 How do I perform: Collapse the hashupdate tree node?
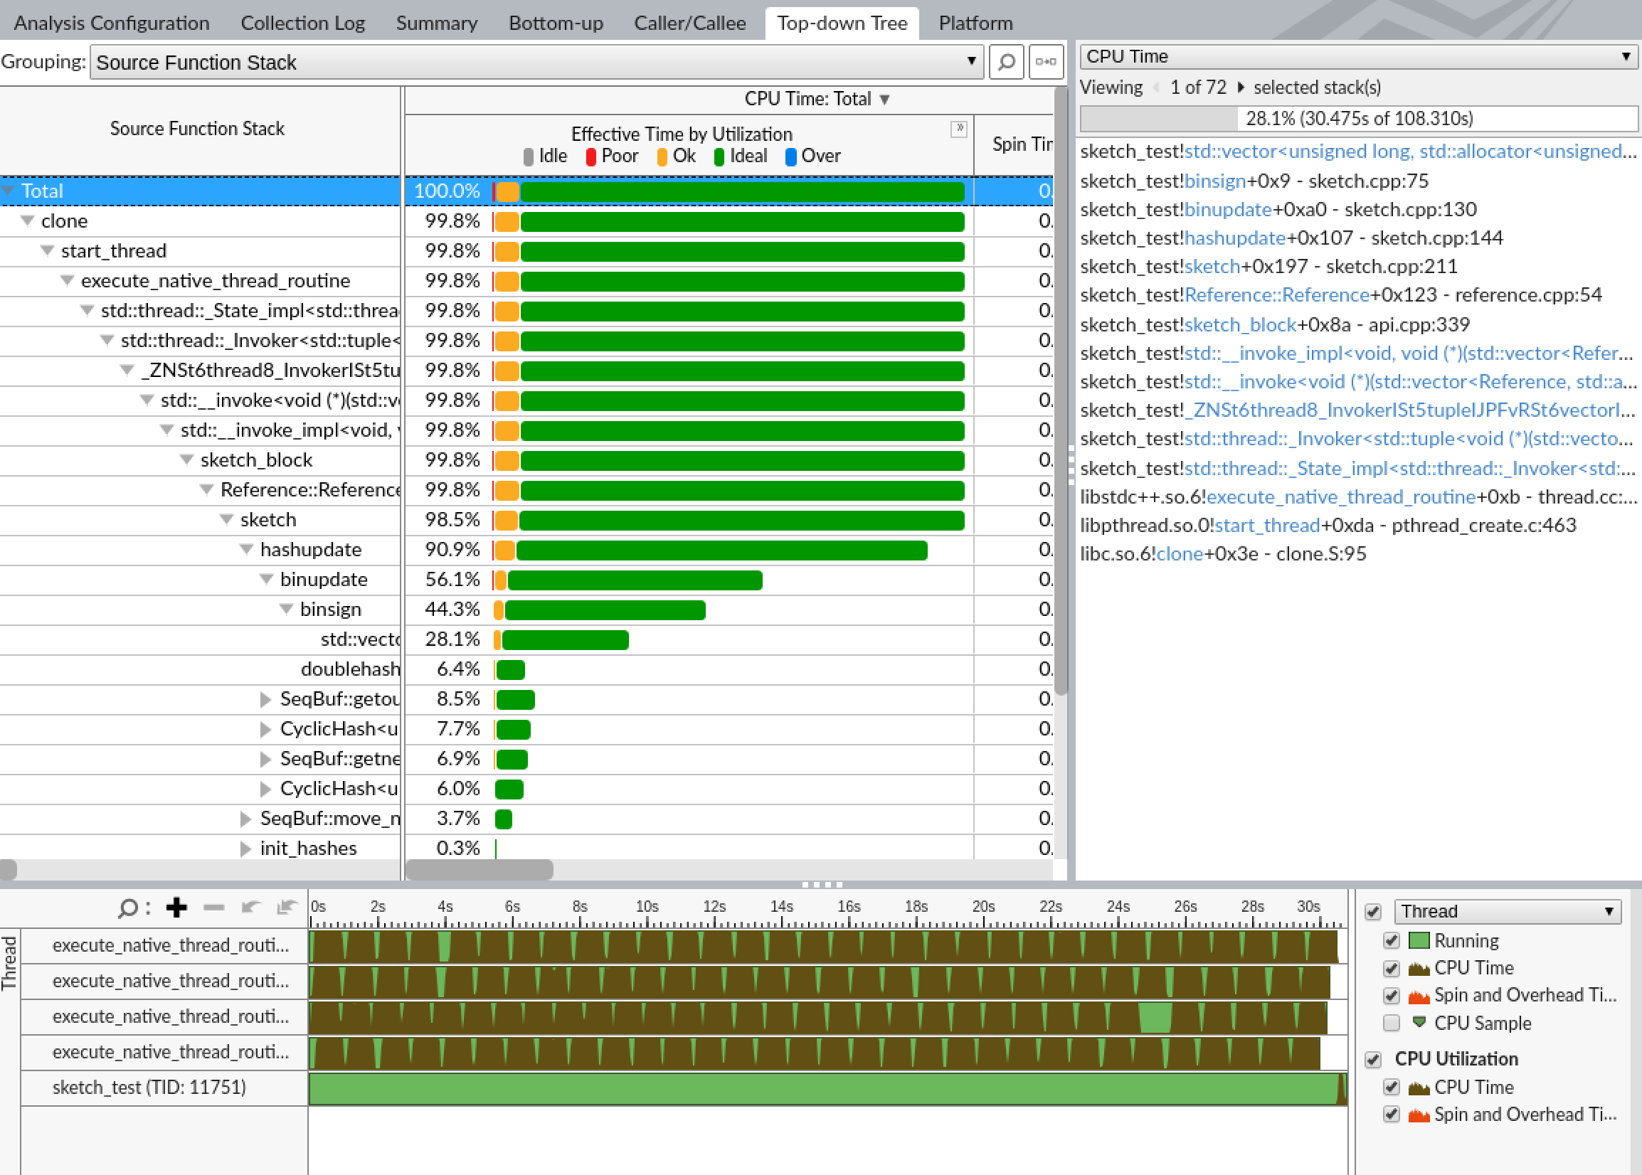coord(245,550)
